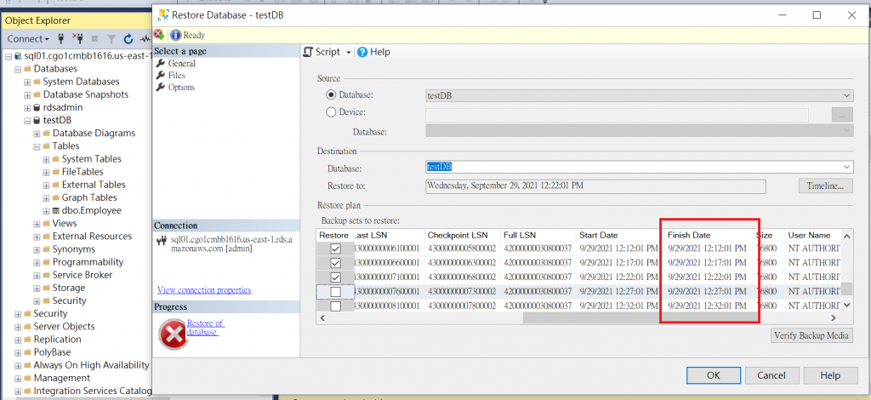Click the Restore Database dialog title icon
Viewport: 871px width, 400px height.
[x=164, y=15]
